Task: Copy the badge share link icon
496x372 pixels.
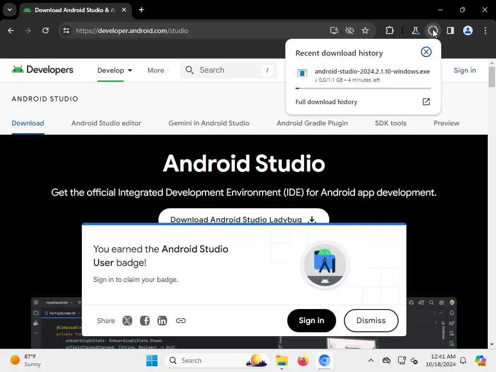Action: 181,321
